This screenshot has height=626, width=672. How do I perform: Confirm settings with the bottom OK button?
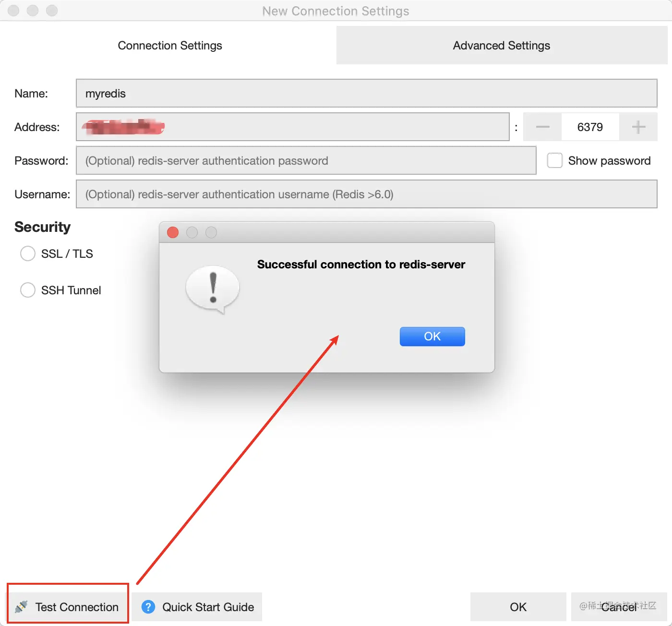518,607
